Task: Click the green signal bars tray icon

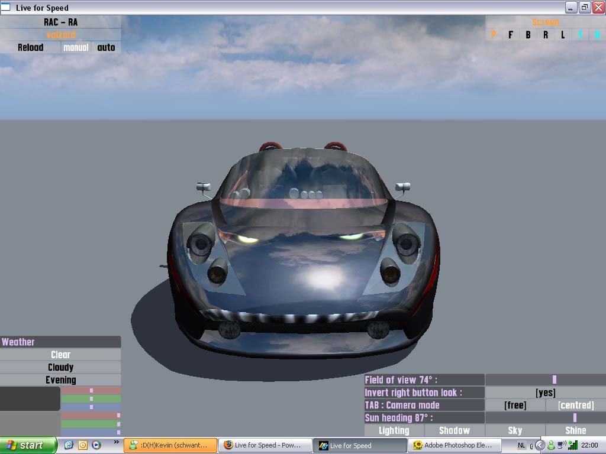Action: [x=573, y=445]
